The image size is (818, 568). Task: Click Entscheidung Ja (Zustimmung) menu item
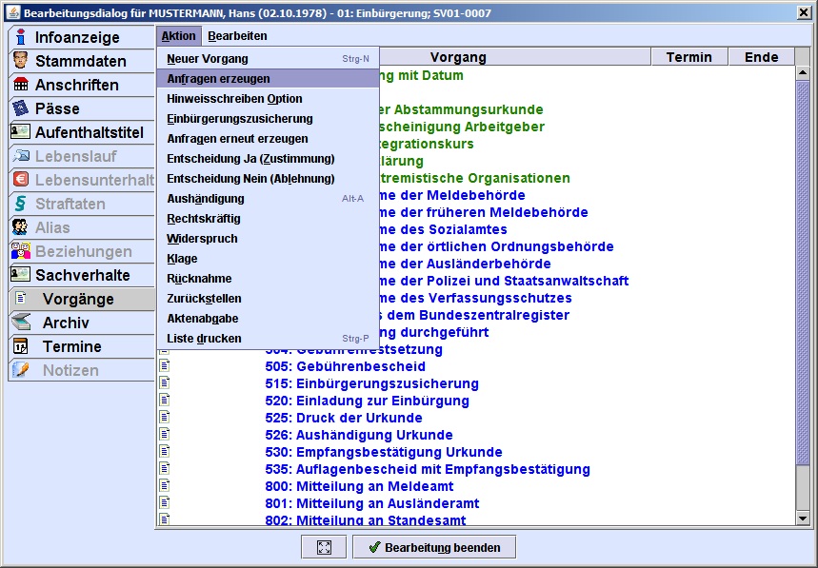[x=250, y=159]
